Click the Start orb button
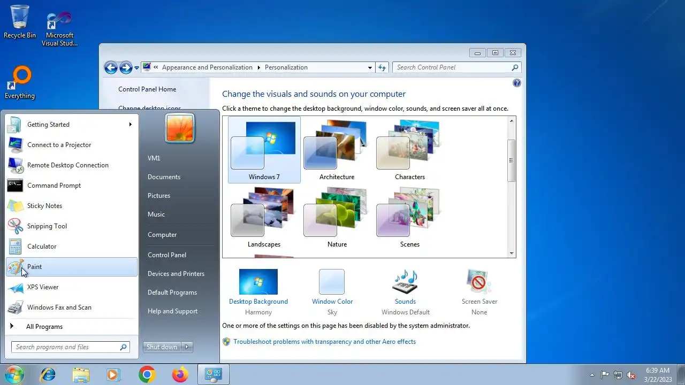The image size is (685, 385). point(13,374)
